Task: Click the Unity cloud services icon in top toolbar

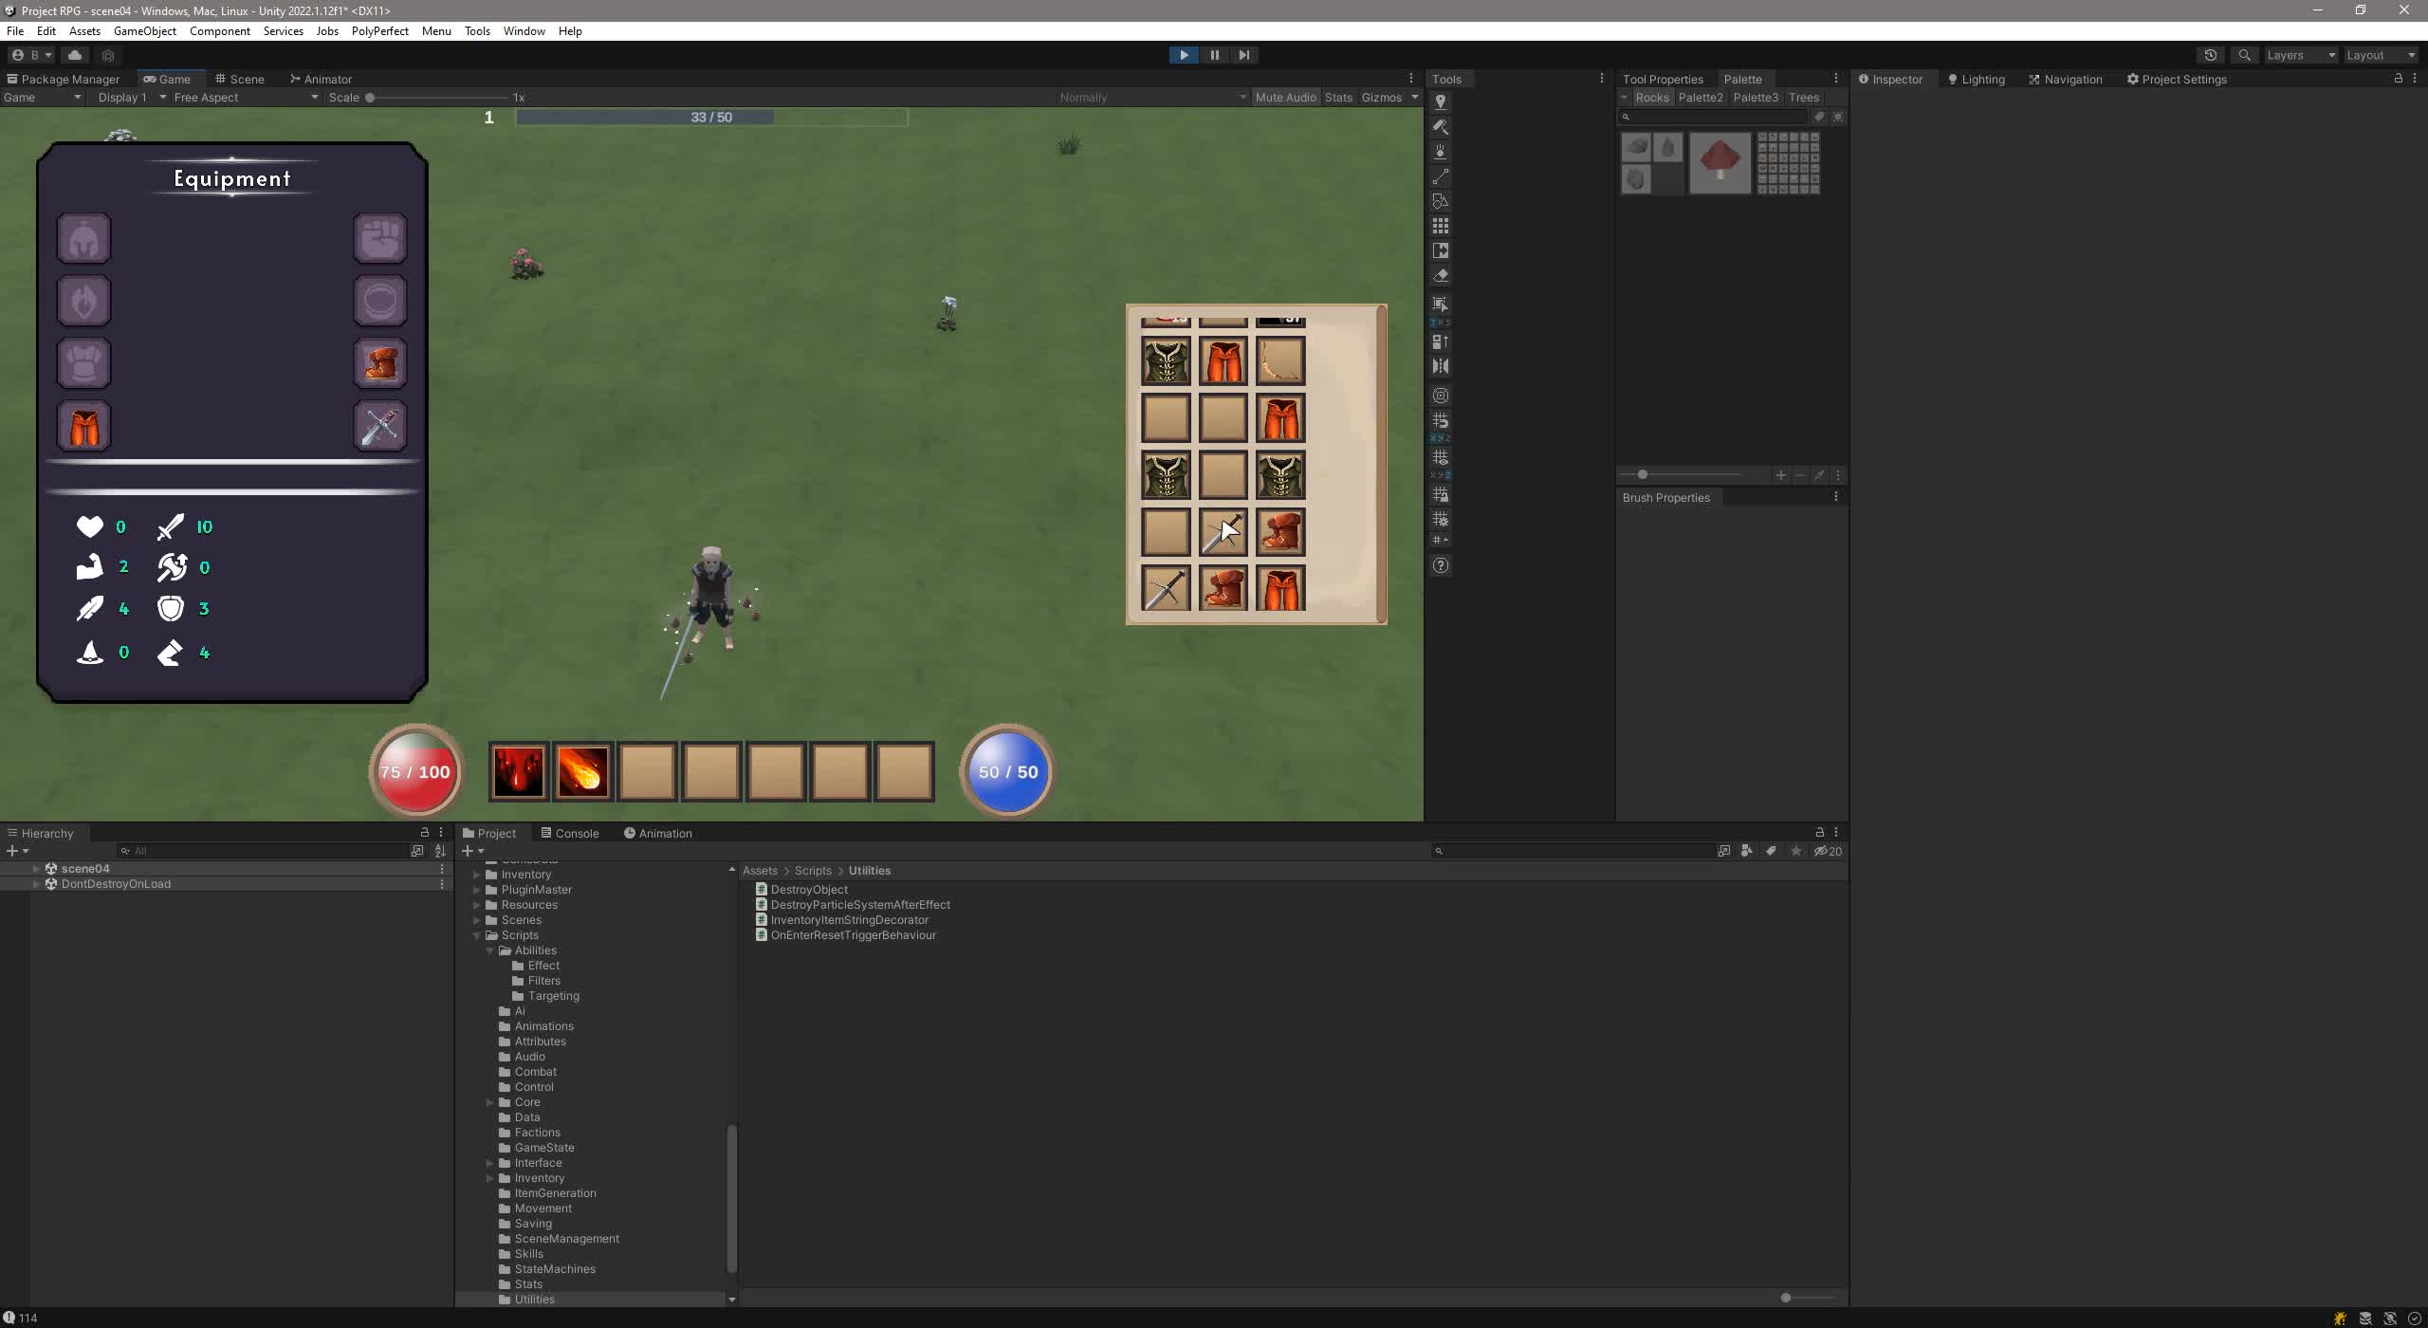Action: [75, 54]
